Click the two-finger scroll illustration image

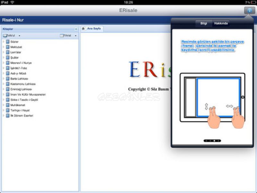[212, 100]
